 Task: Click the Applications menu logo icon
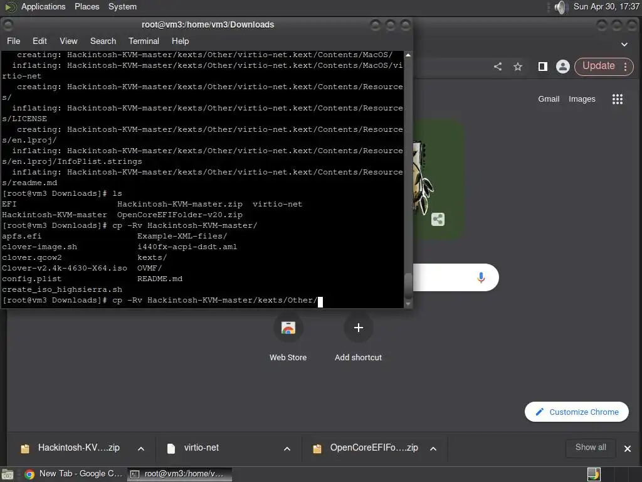[x=11, y=7]
